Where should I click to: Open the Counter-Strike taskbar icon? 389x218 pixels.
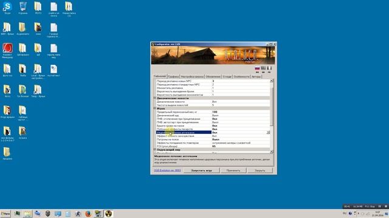click(x=78, y=214)
